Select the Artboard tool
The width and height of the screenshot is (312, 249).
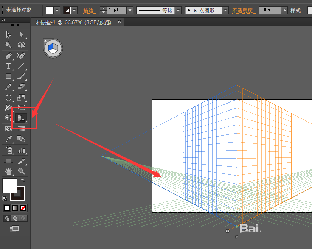(8, 161)
